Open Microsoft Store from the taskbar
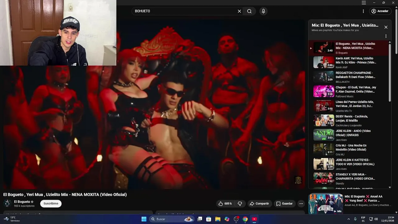The width and height of the screenshot is (398, 224). coord(209,219)
